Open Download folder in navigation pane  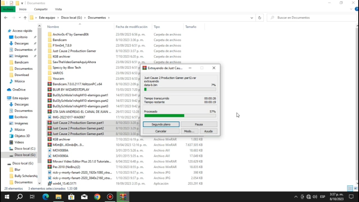coord(22,75)
